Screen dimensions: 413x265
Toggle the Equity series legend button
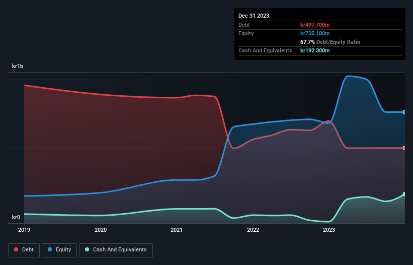[59, 250]
